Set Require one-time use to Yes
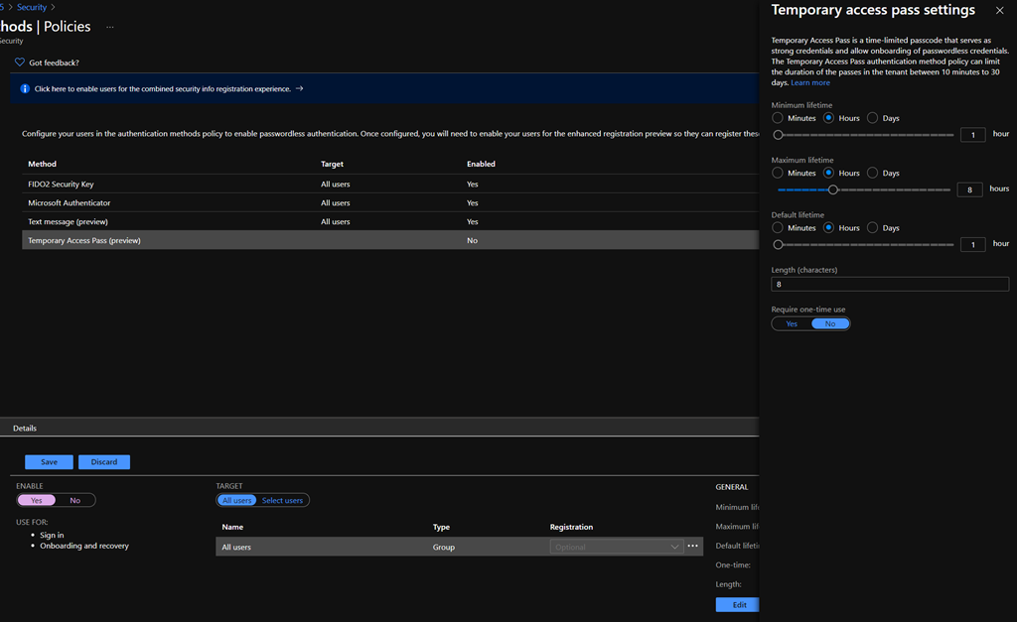The image size is (1017, 622). (x=792, y=323)
